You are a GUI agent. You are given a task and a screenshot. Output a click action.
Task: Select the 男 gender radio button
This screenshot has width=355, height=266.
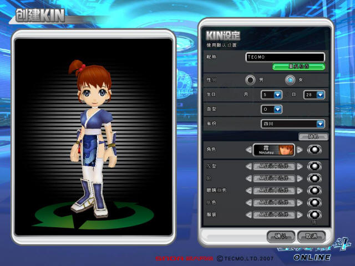click(x=250, y=80)
